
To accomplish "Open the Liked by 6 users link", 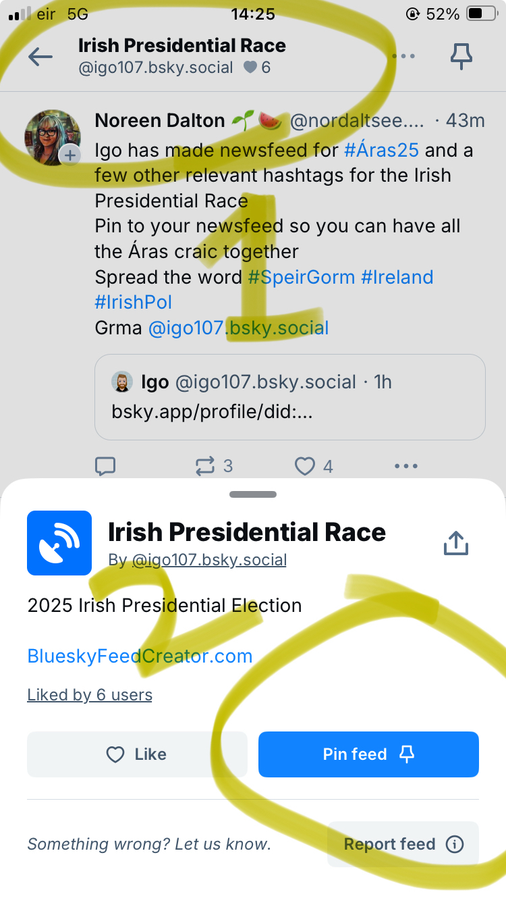I will coord(90,695).
